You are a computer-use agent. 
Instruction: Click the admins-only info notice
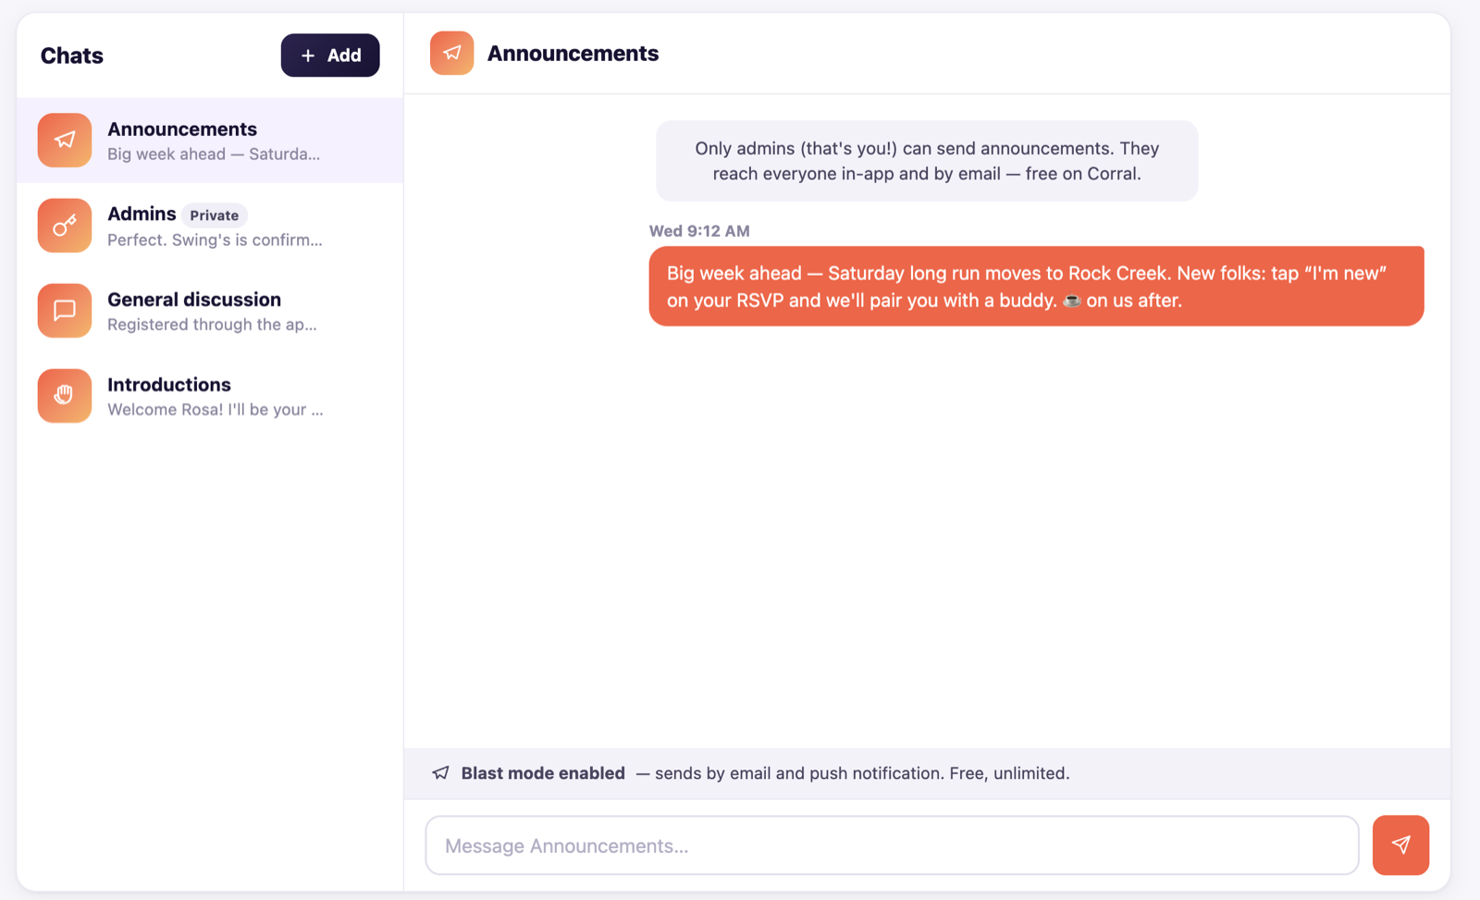point(927,161)
